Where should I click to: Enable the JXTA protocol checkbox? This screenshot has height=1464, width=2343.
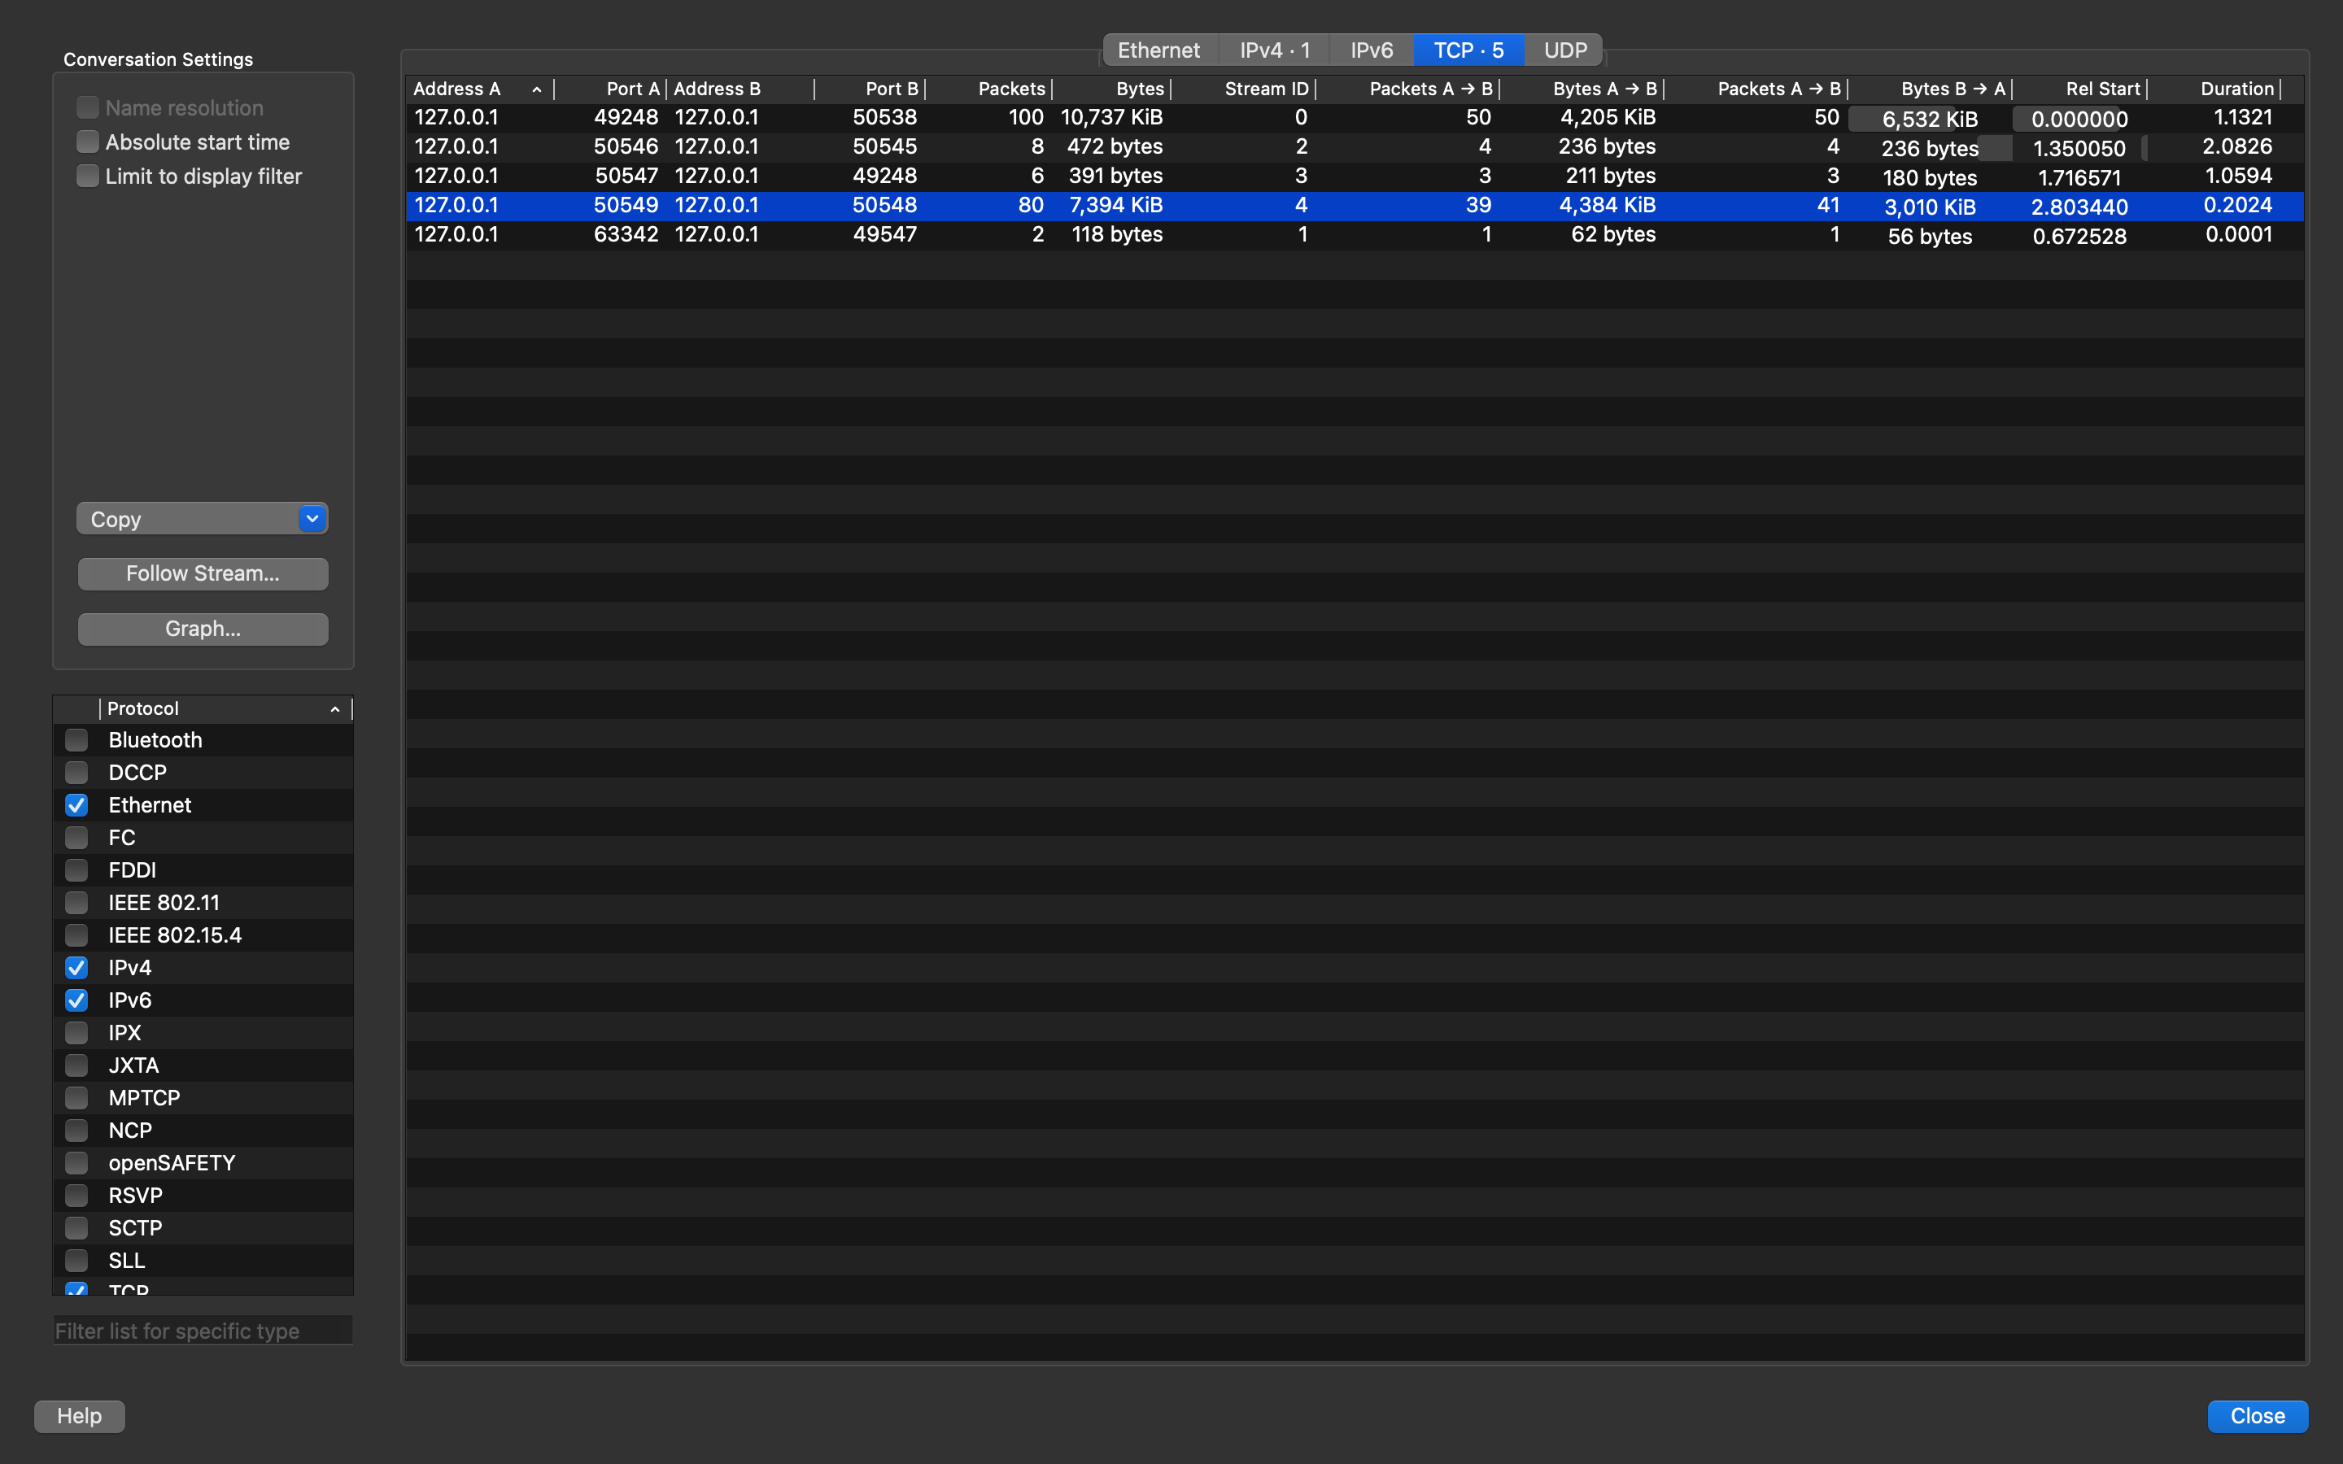76,1065
